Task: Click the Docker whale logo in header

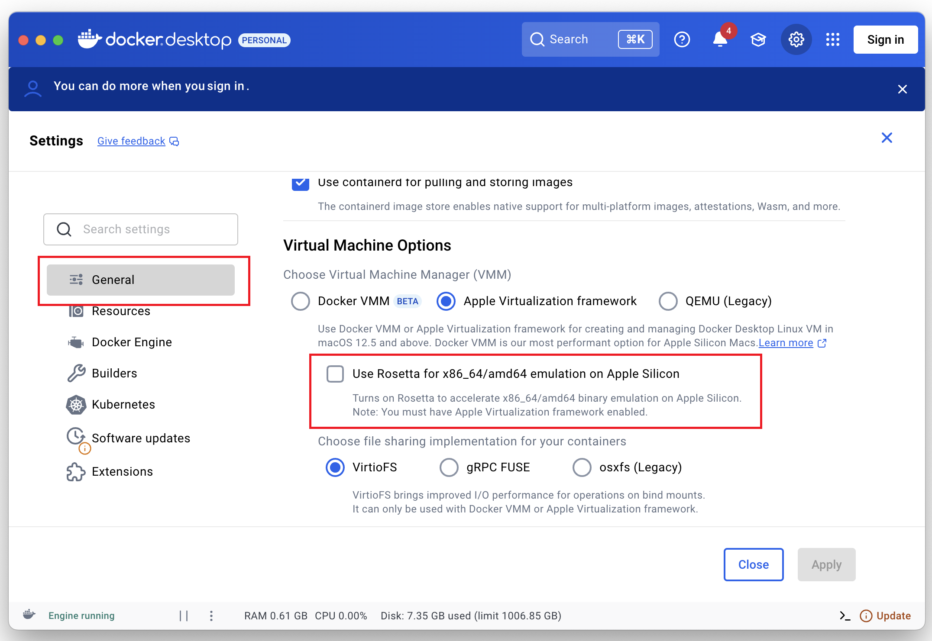Action: tap(90, 39)
